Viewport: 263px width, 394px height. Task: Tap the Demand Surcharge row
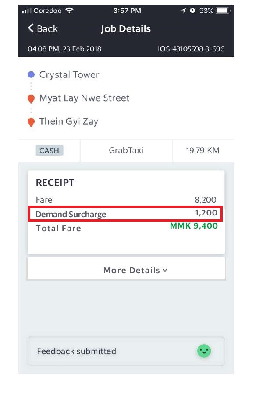pos(126,214)
